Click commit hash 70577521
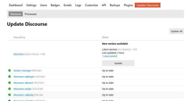 pos(39,83)
